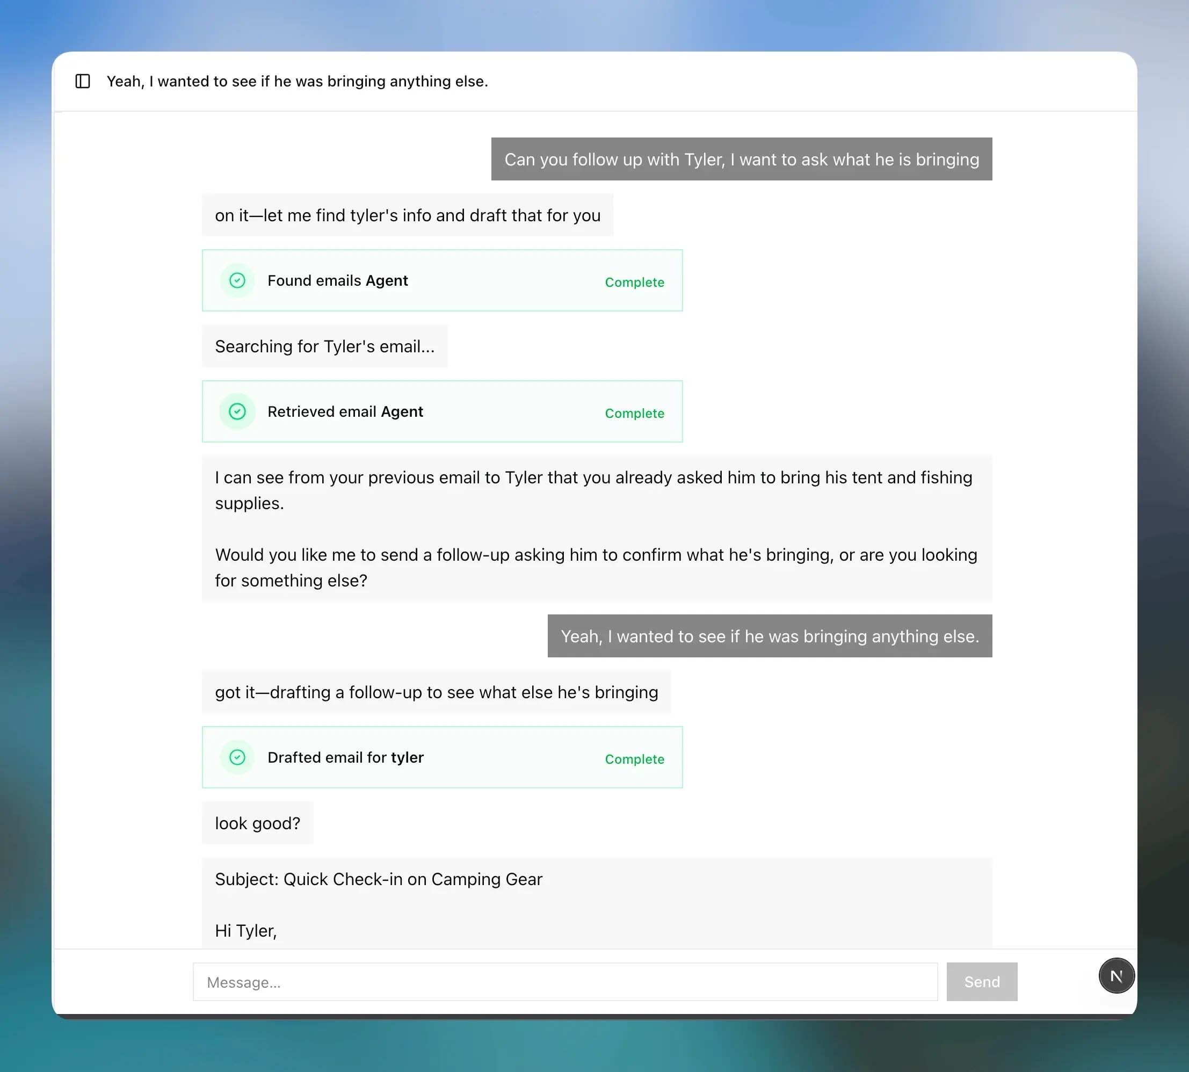Expand the Drafted email for tyler card
Screen dimensions: 1189x1072
443,757
